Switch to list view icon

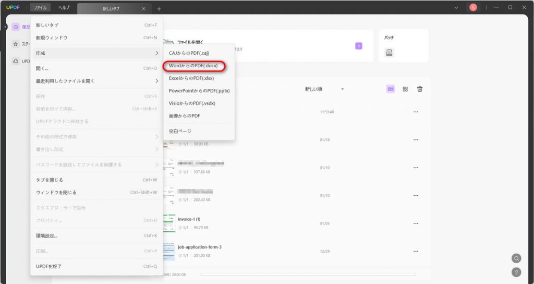click(391, 89)
